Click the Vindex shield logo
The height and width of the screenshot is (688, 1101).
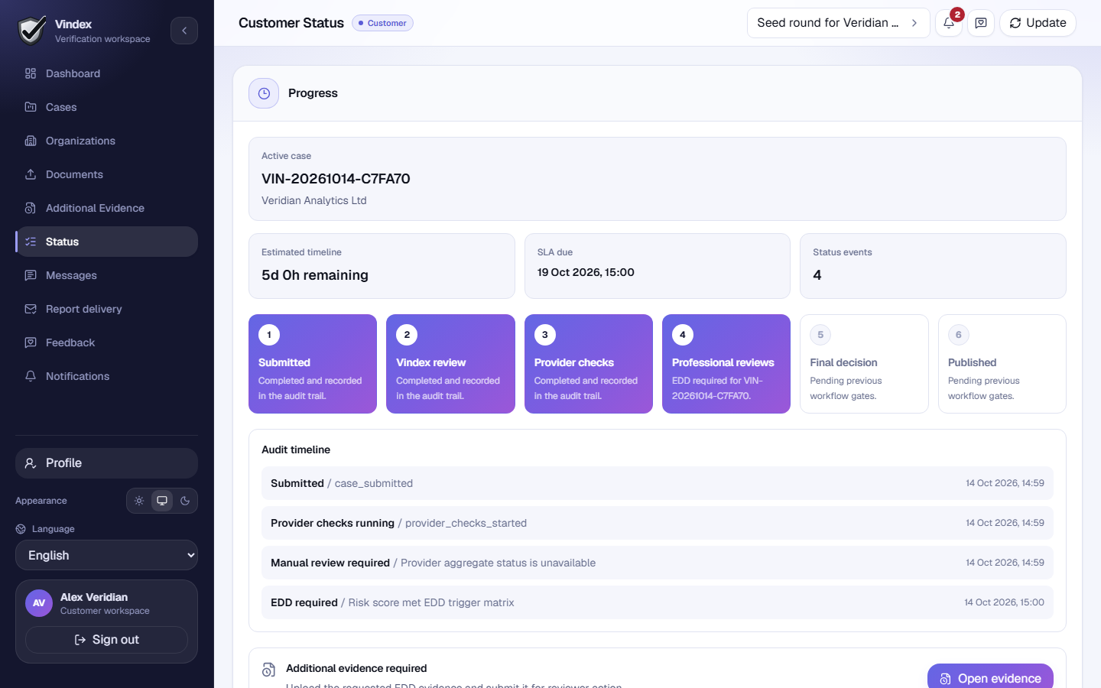click(x=31, y=31)
